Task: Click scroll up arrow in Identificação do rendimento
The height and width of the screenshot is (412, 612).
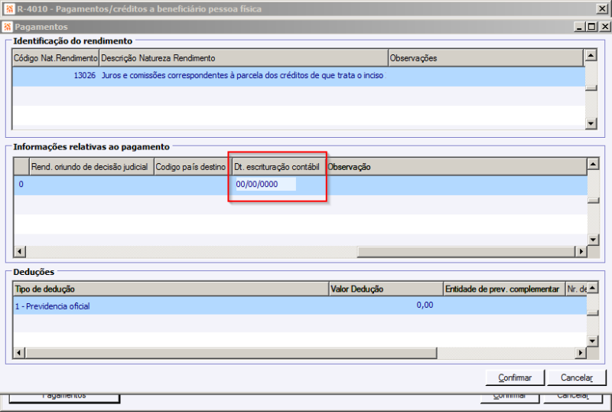Action: [591, 55]
